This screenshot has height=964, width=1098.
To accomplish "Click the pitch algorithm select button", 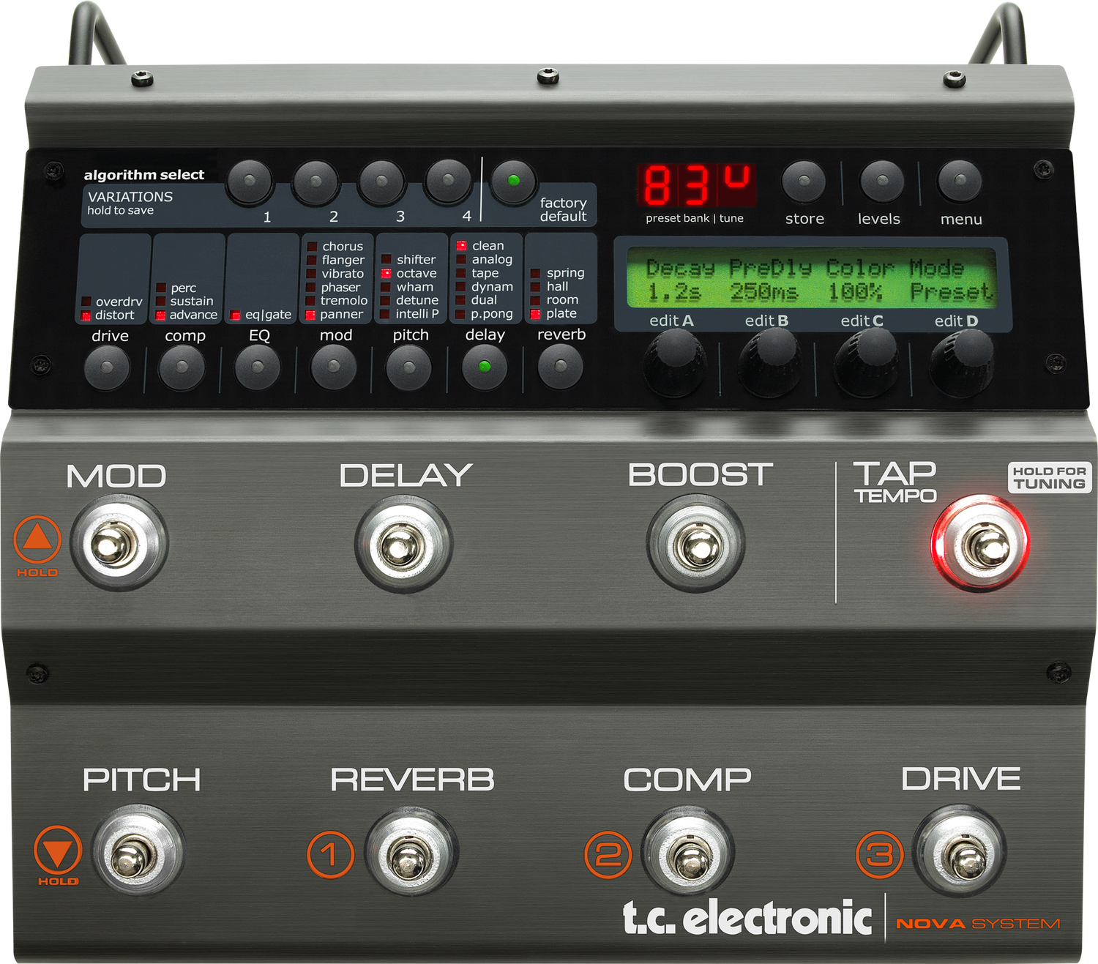I will (x=408, y=367).
